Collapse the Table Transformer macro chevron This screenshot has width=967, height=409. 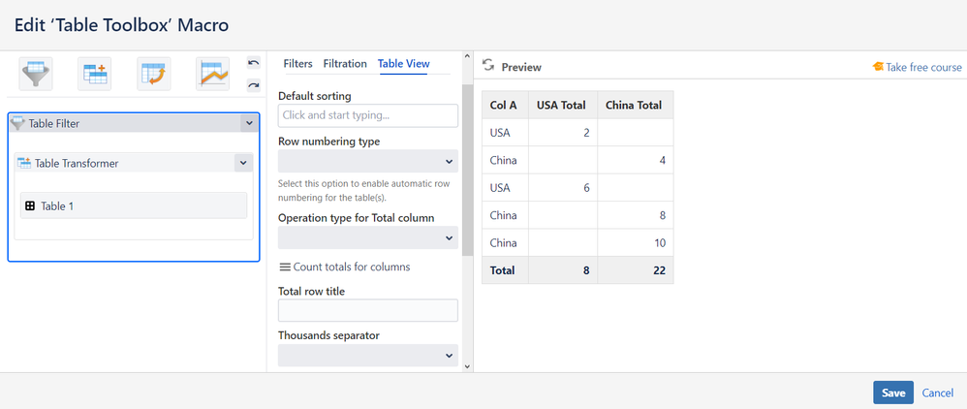click(x=243, y=163)
